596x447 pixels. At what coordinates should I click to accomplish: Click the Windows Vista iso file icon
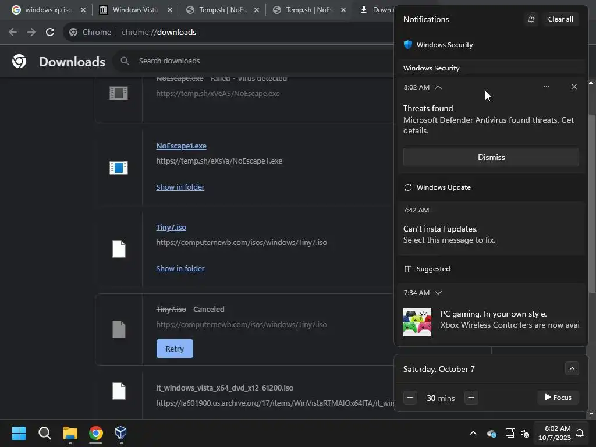tap(119, 391)
